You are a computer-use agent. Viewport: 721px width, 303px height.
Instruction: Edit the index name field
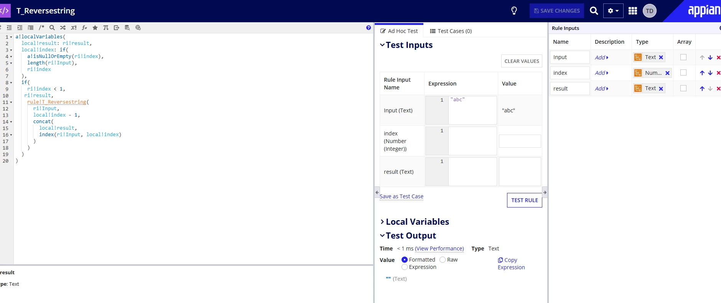coord(570,73)
